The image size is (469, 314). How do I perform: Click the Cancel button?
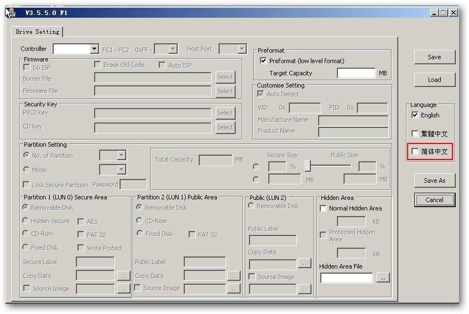point(434,200)
